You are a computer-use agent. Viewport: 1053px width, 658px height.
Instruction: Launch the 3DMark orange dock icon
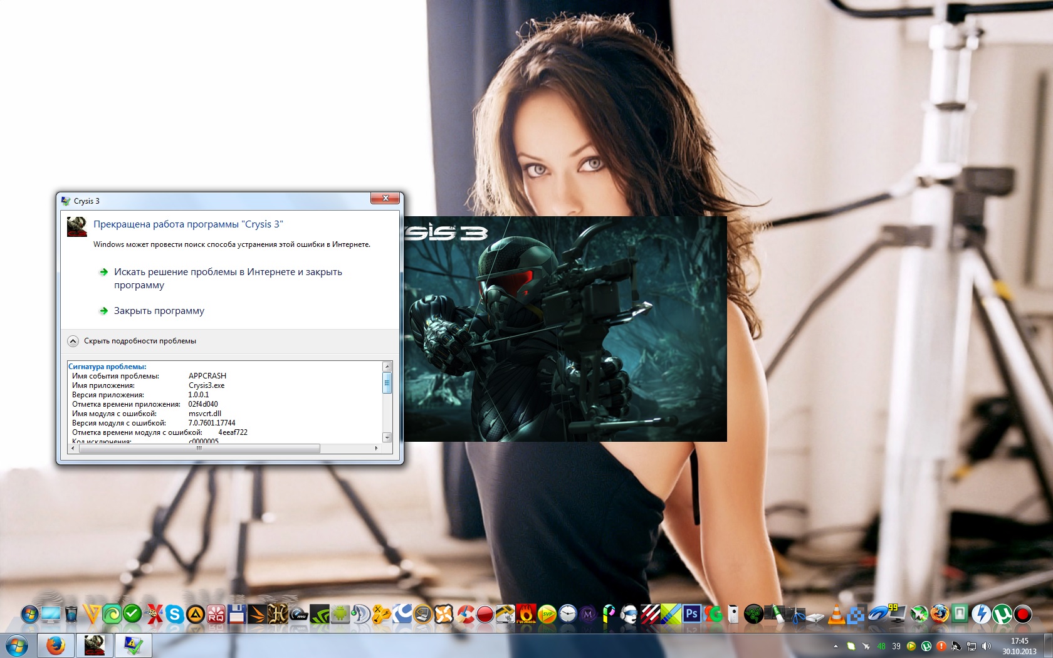[x=257, y=615]
